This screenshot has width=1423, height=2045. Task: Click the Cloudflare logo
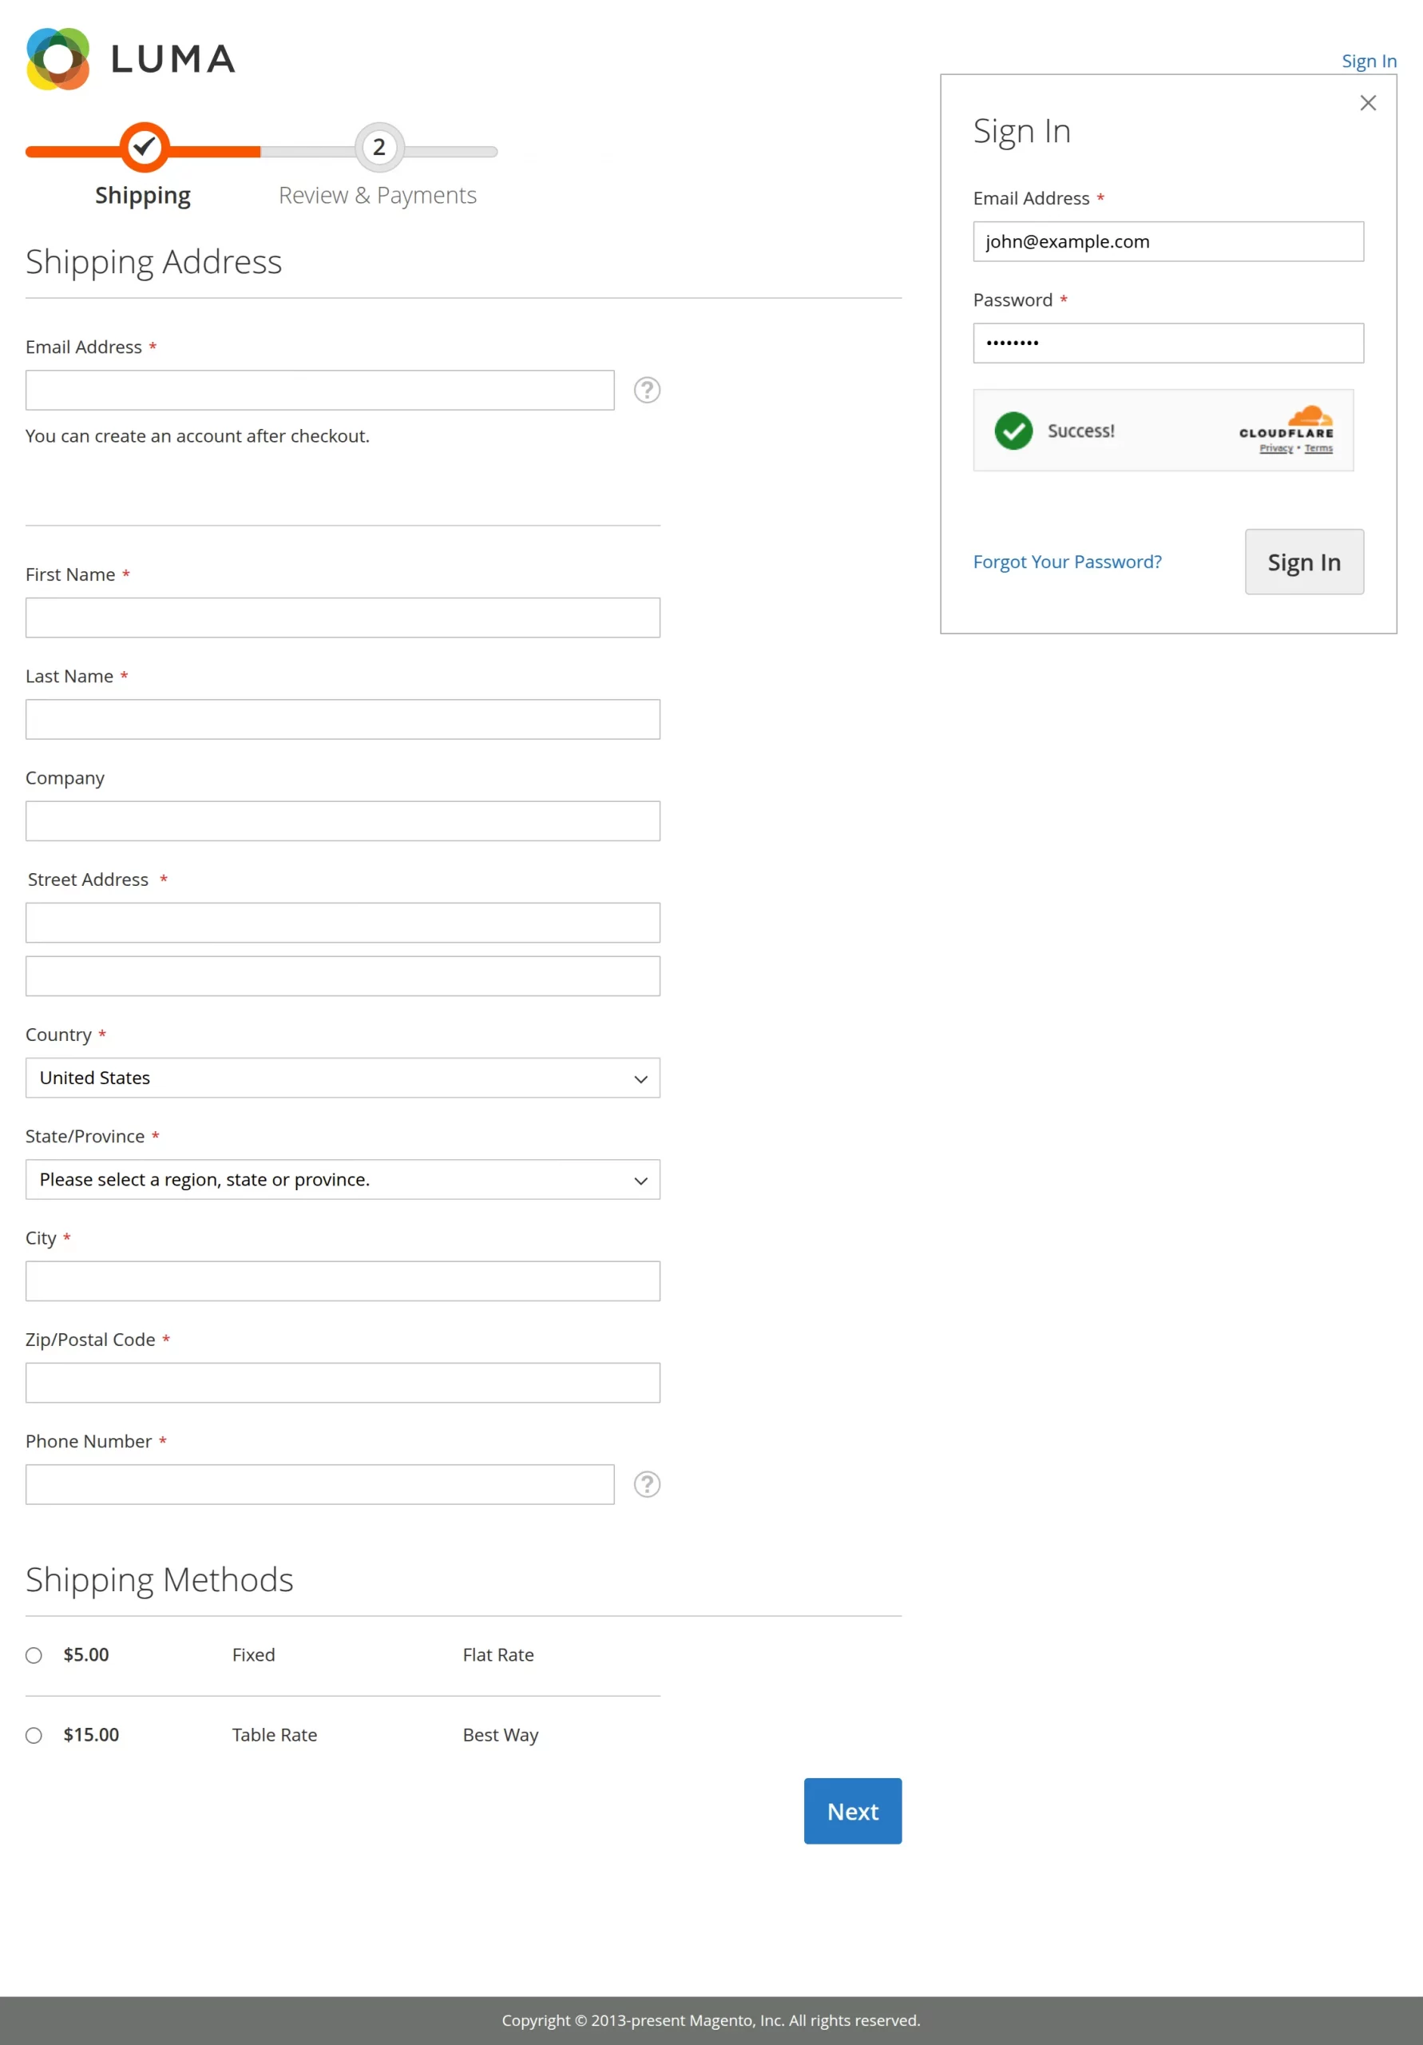(x=1285, y=423)
